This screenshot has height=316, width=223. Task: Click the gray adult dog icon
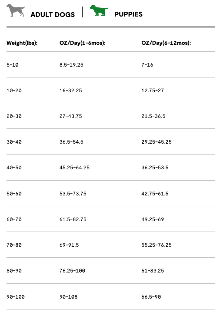[x=16, y=11]
